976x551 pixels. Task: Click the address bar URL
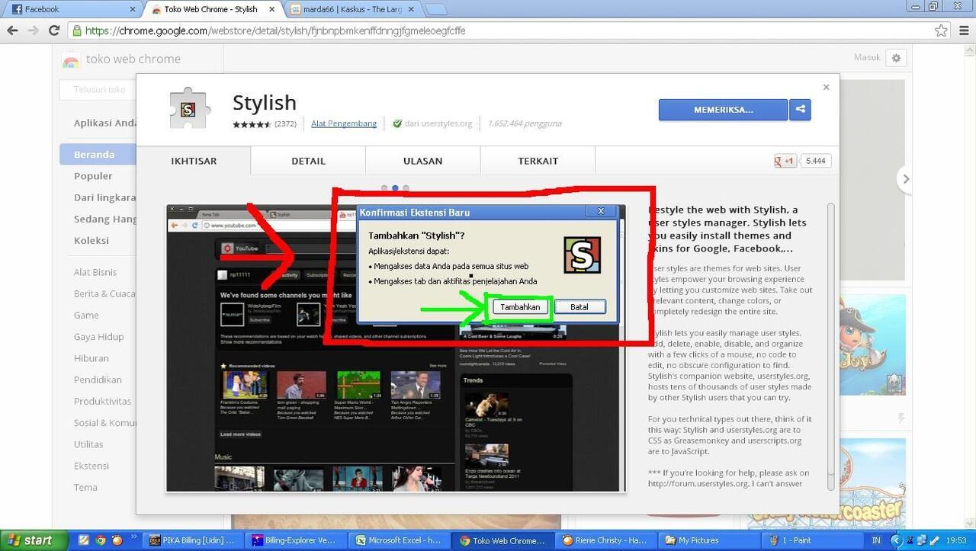[x=275, y=31]
